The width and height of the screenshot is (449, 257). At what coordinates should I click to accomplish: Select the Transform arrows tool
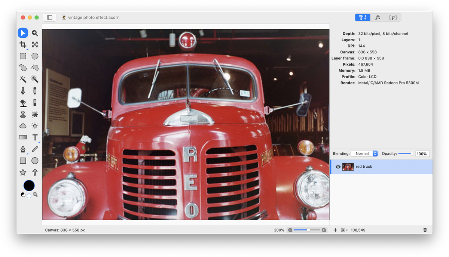click(x=35, y=44)
